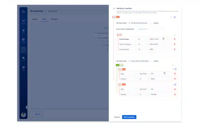Image resolution: width=201 pixels, height=126 pixels.
Task: Open less than operator in the 40 row
Action: 144,89
